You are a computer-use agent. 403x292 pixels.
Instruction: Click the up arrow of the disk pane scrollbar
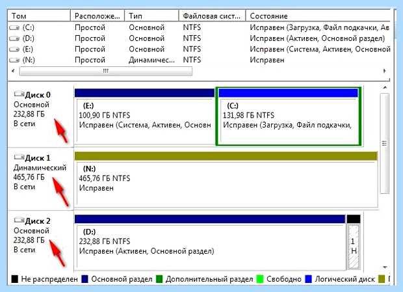point(385,88)
